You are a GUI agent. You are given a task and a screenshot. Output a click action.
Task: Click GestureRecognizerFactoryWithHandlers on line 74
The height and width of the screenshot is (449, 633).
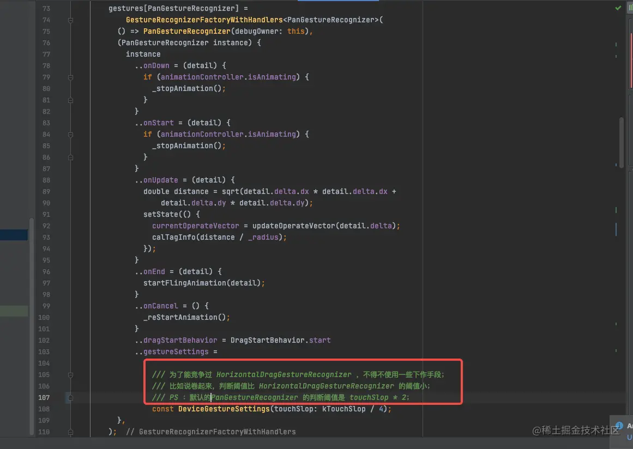204,20
